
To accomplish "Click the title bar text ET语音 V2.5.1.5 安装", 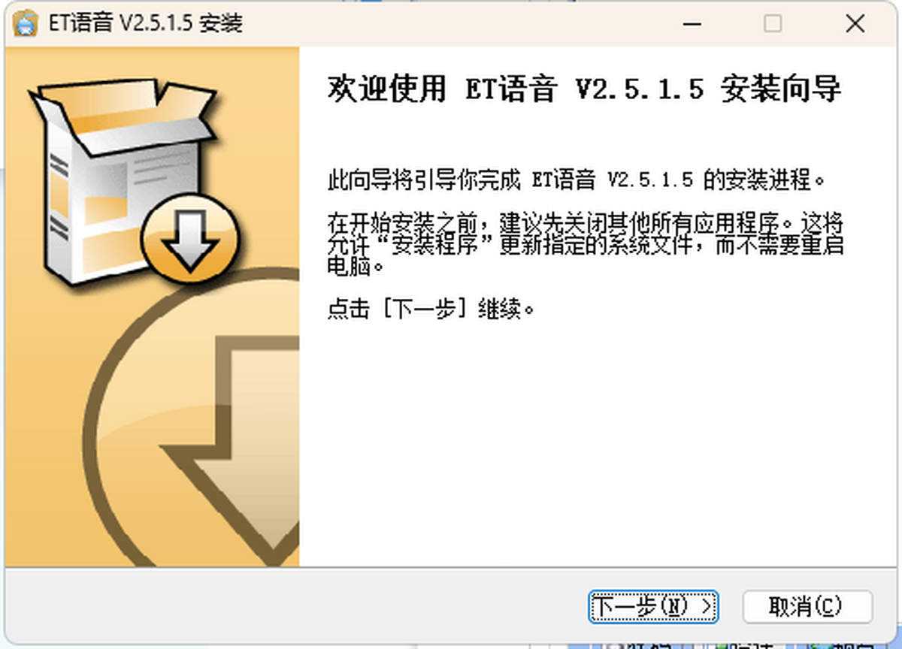I will point(147,23).
